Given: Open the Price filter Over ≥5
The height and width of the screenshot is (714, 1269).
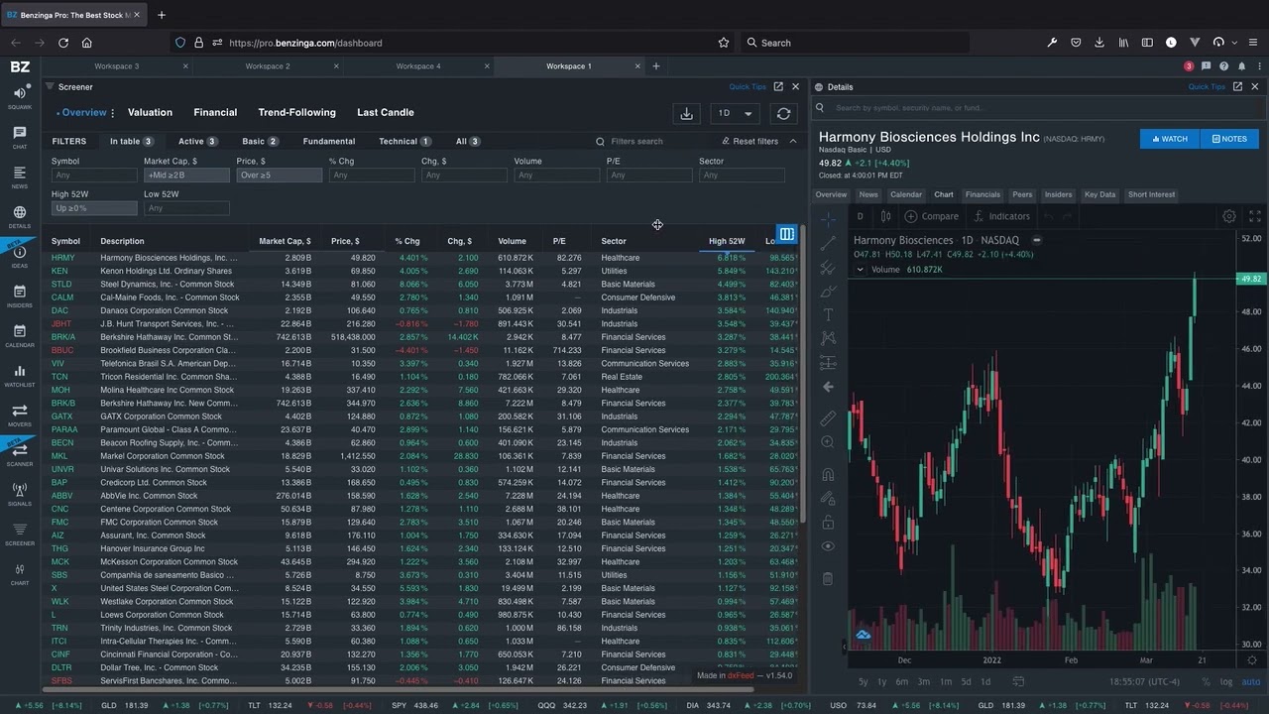Looking at the screenshot, I should (279, 176).
